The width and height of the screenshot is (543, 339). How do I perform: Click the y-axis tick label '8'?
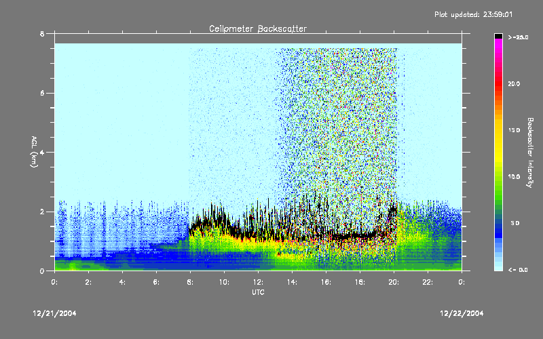pos(42,34)
